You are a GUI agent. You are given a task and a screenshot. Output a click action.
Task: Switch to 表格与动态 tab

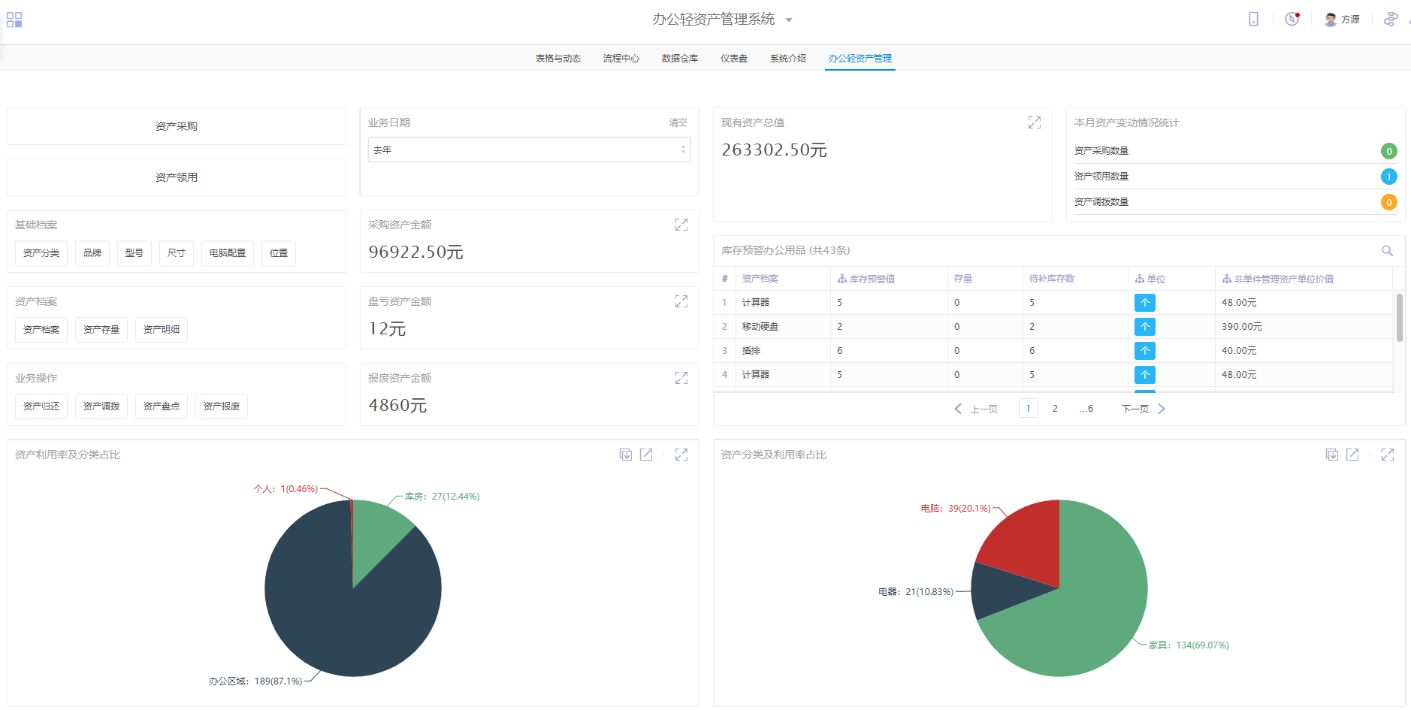[558, 59]
